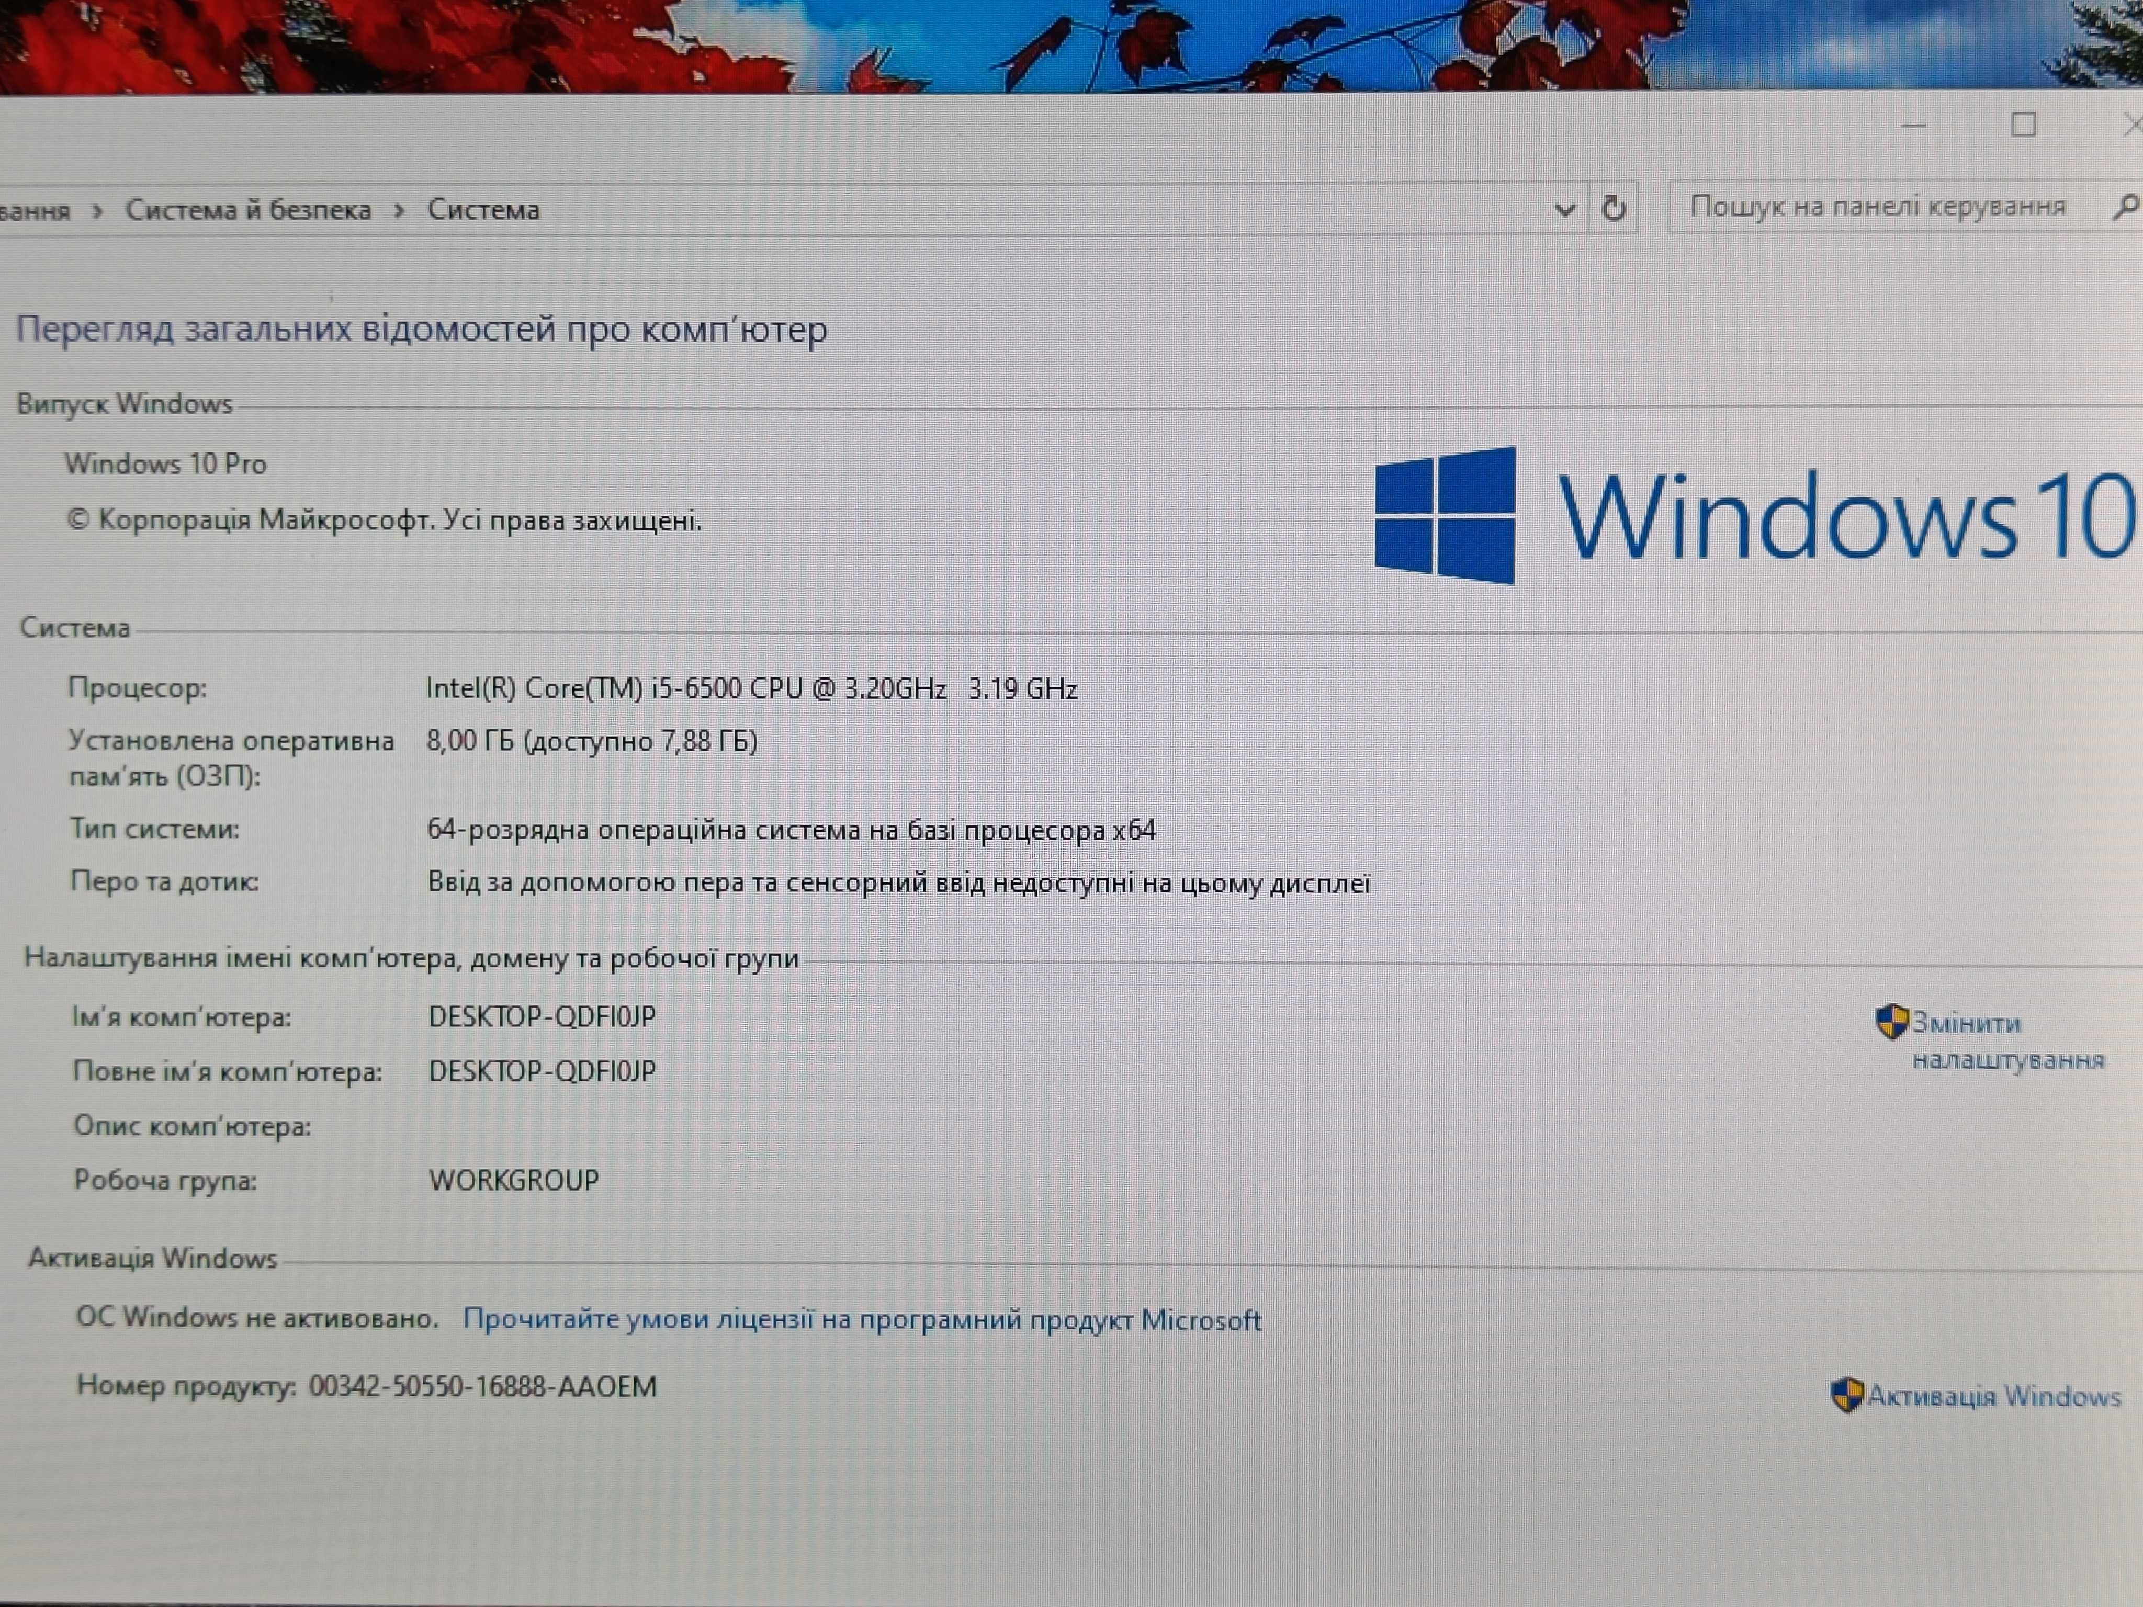
Task: Open "Система й безпека" breadcrumb
Action: click(x=248, y=209)
